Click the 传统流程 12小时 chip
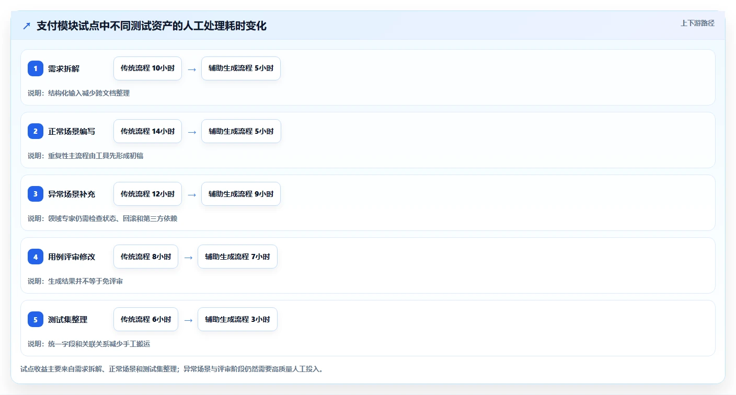Viewport: 736px width, 395px height. [147, 194]
